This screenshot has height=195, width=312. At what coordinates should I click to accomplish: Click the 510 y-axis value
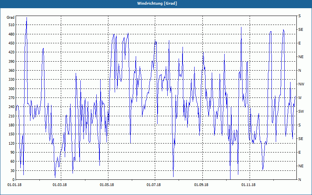[12, 25]
